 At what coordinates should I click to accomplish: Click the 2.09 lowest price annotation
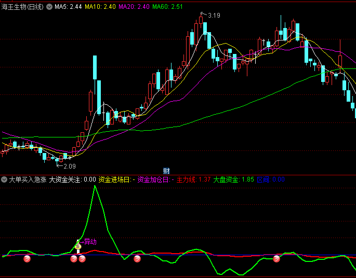pyautogui.click(x=68, y=166)
